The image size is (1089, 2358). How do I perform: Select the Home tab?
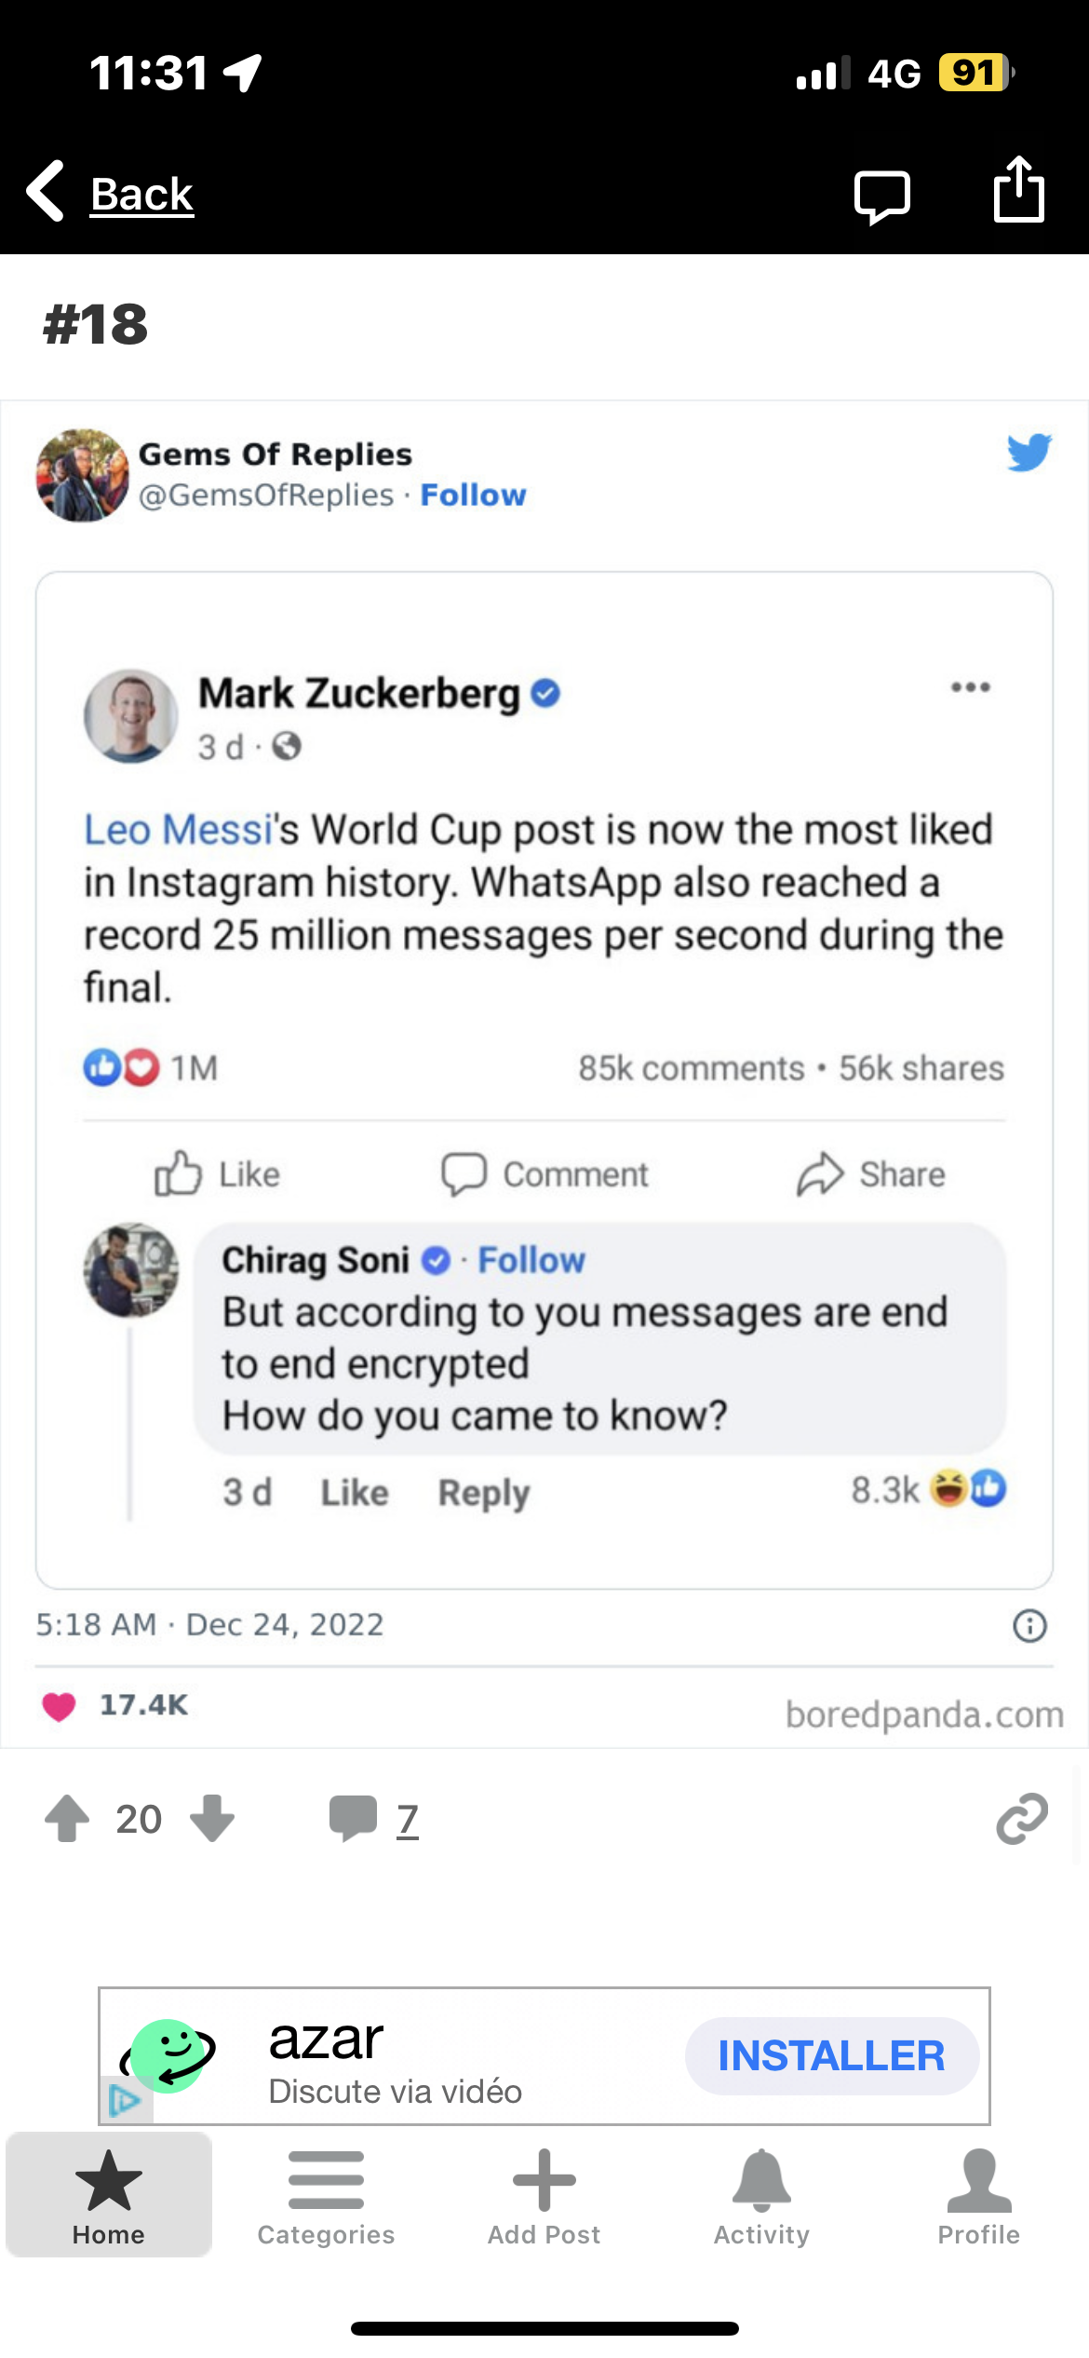109,2198
